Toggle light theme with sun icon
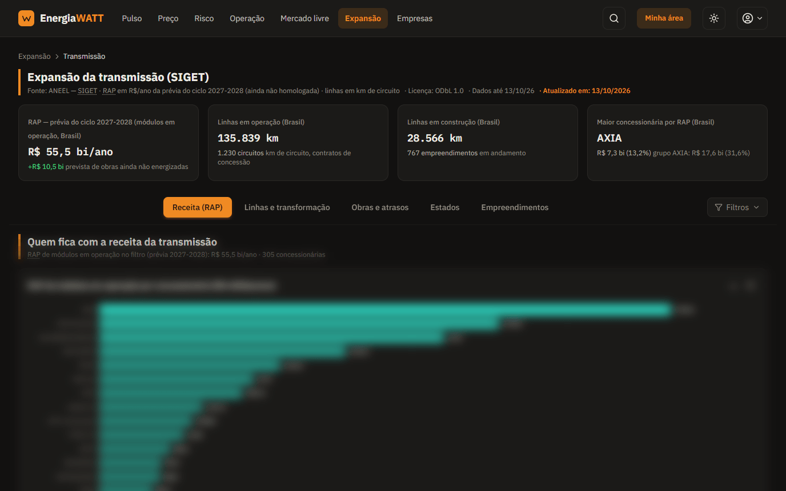This screenshot has width=786, height=491. 714,18
